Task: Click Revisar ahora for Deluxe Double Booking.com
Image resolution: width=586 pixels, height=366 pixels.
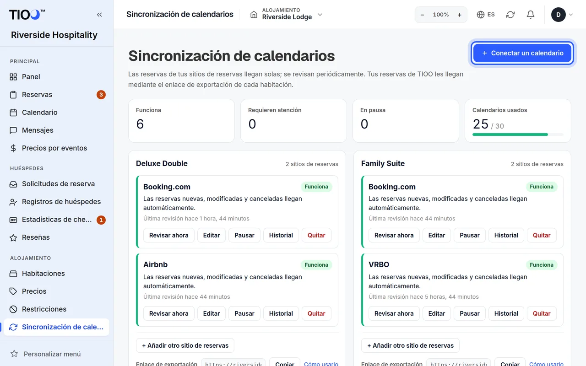Action: pyautogui.click(x=169, y=235)
